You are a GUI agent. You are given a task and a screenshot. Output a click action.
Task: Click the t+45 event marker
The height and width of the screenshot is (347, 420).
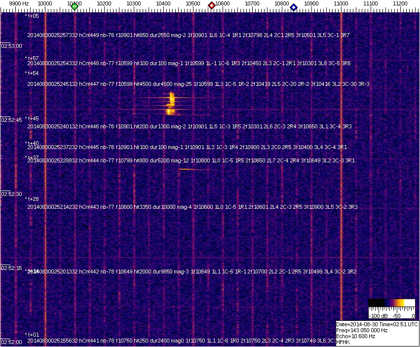pos(34,118)
